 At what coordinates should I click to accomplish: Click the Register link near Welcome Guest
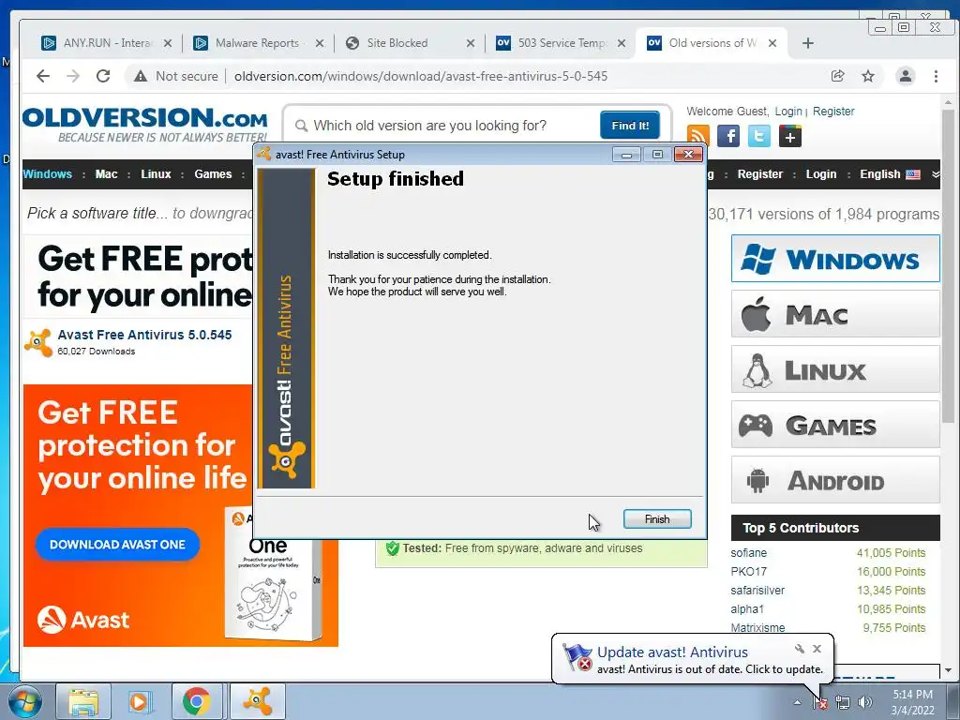coord(833,112)
